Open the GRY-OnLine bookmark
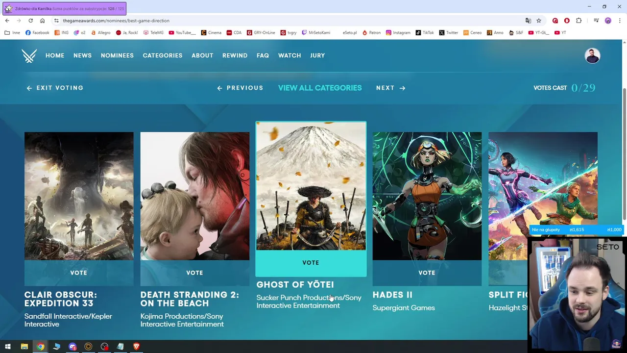The image size is (627, 353). click(261, 33)
